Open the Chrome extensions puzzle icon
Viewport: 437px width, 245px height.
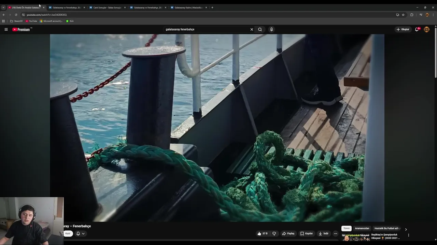click(x=412, y=15)
